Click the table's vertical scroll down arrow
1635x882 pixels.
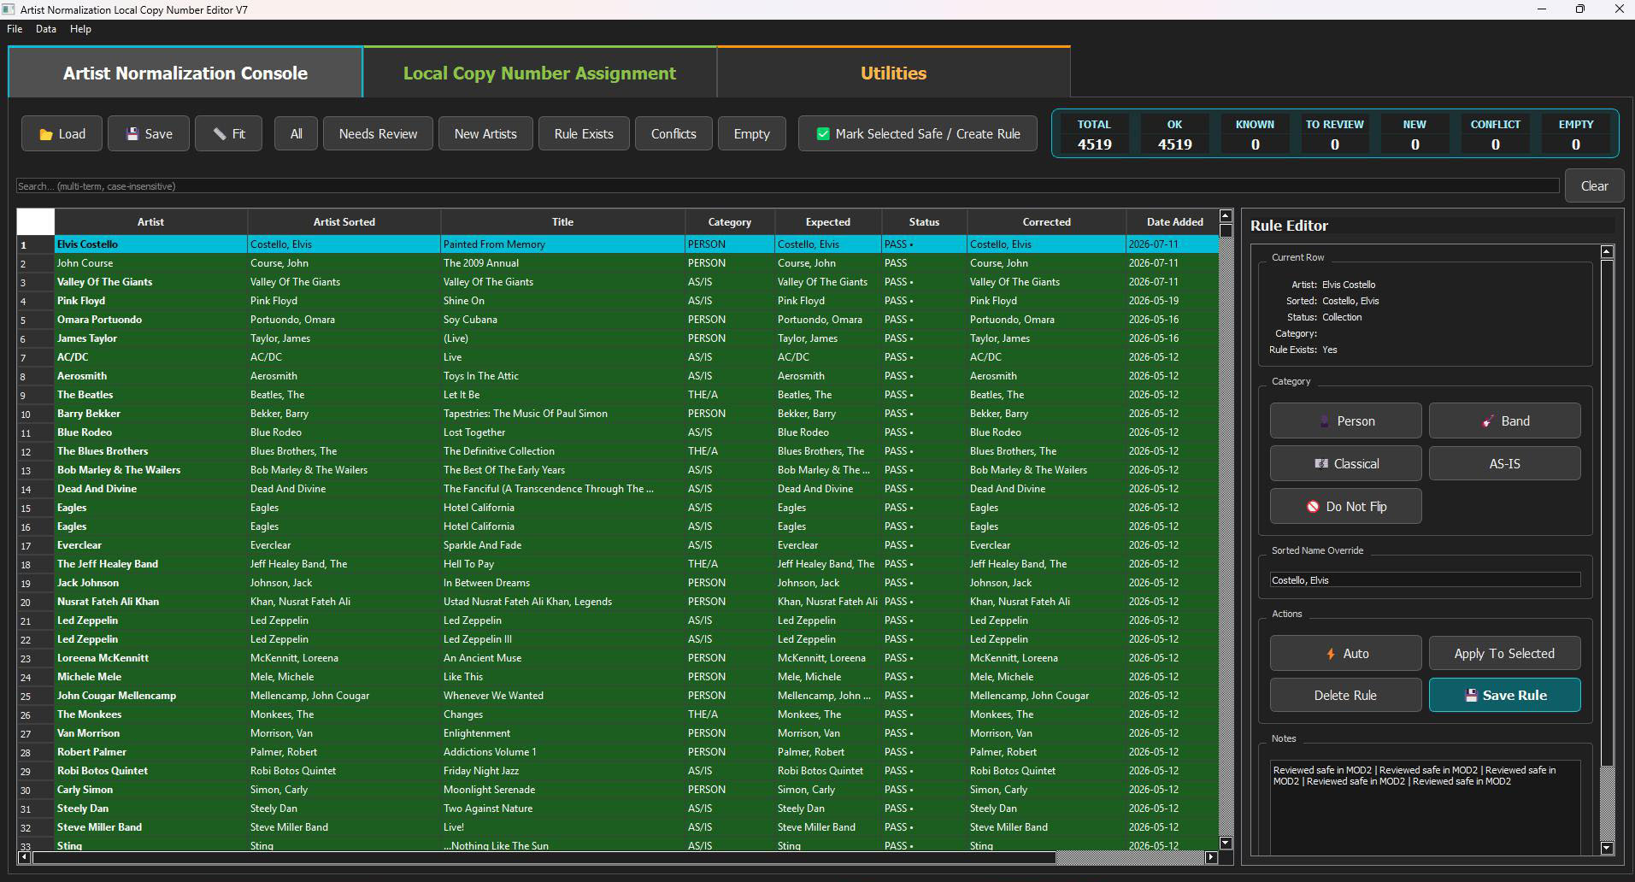[x=1226, y=844]
